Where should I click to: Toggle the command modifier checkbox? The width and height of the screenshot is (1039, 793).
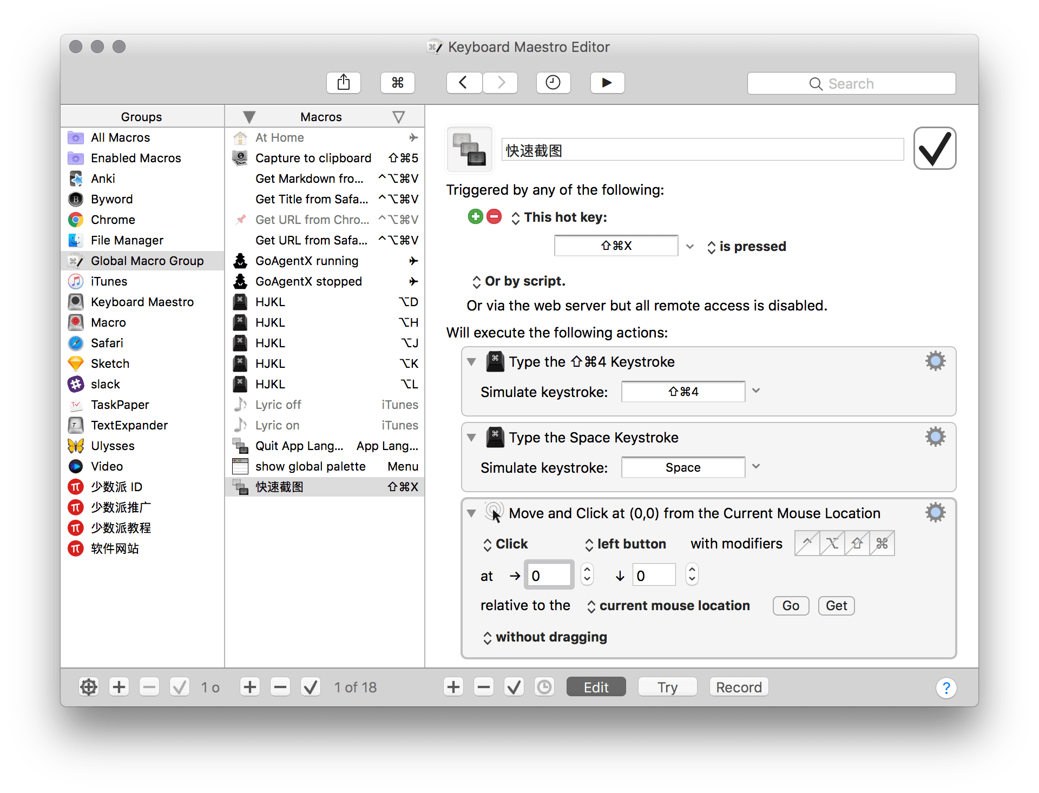(882, 544)
